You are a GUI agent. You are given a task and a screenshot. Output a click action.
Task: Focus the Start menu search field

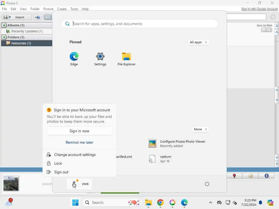[x=139, y=24]
